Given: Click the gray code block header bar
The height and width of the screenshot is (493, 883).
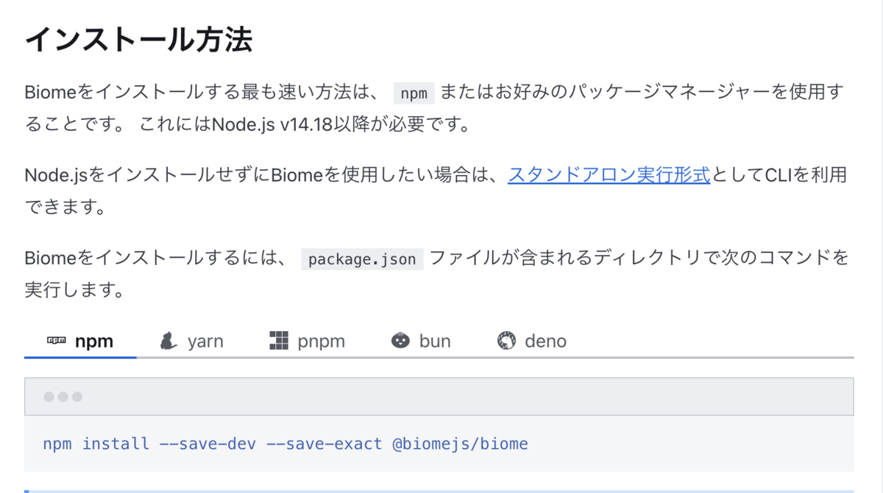Looking at the screenshot, I should click(x=441, y=397).
